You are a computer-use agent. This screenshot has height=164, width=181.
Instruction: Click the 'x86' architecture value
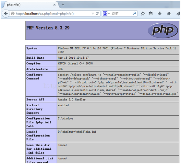[60, 69]
